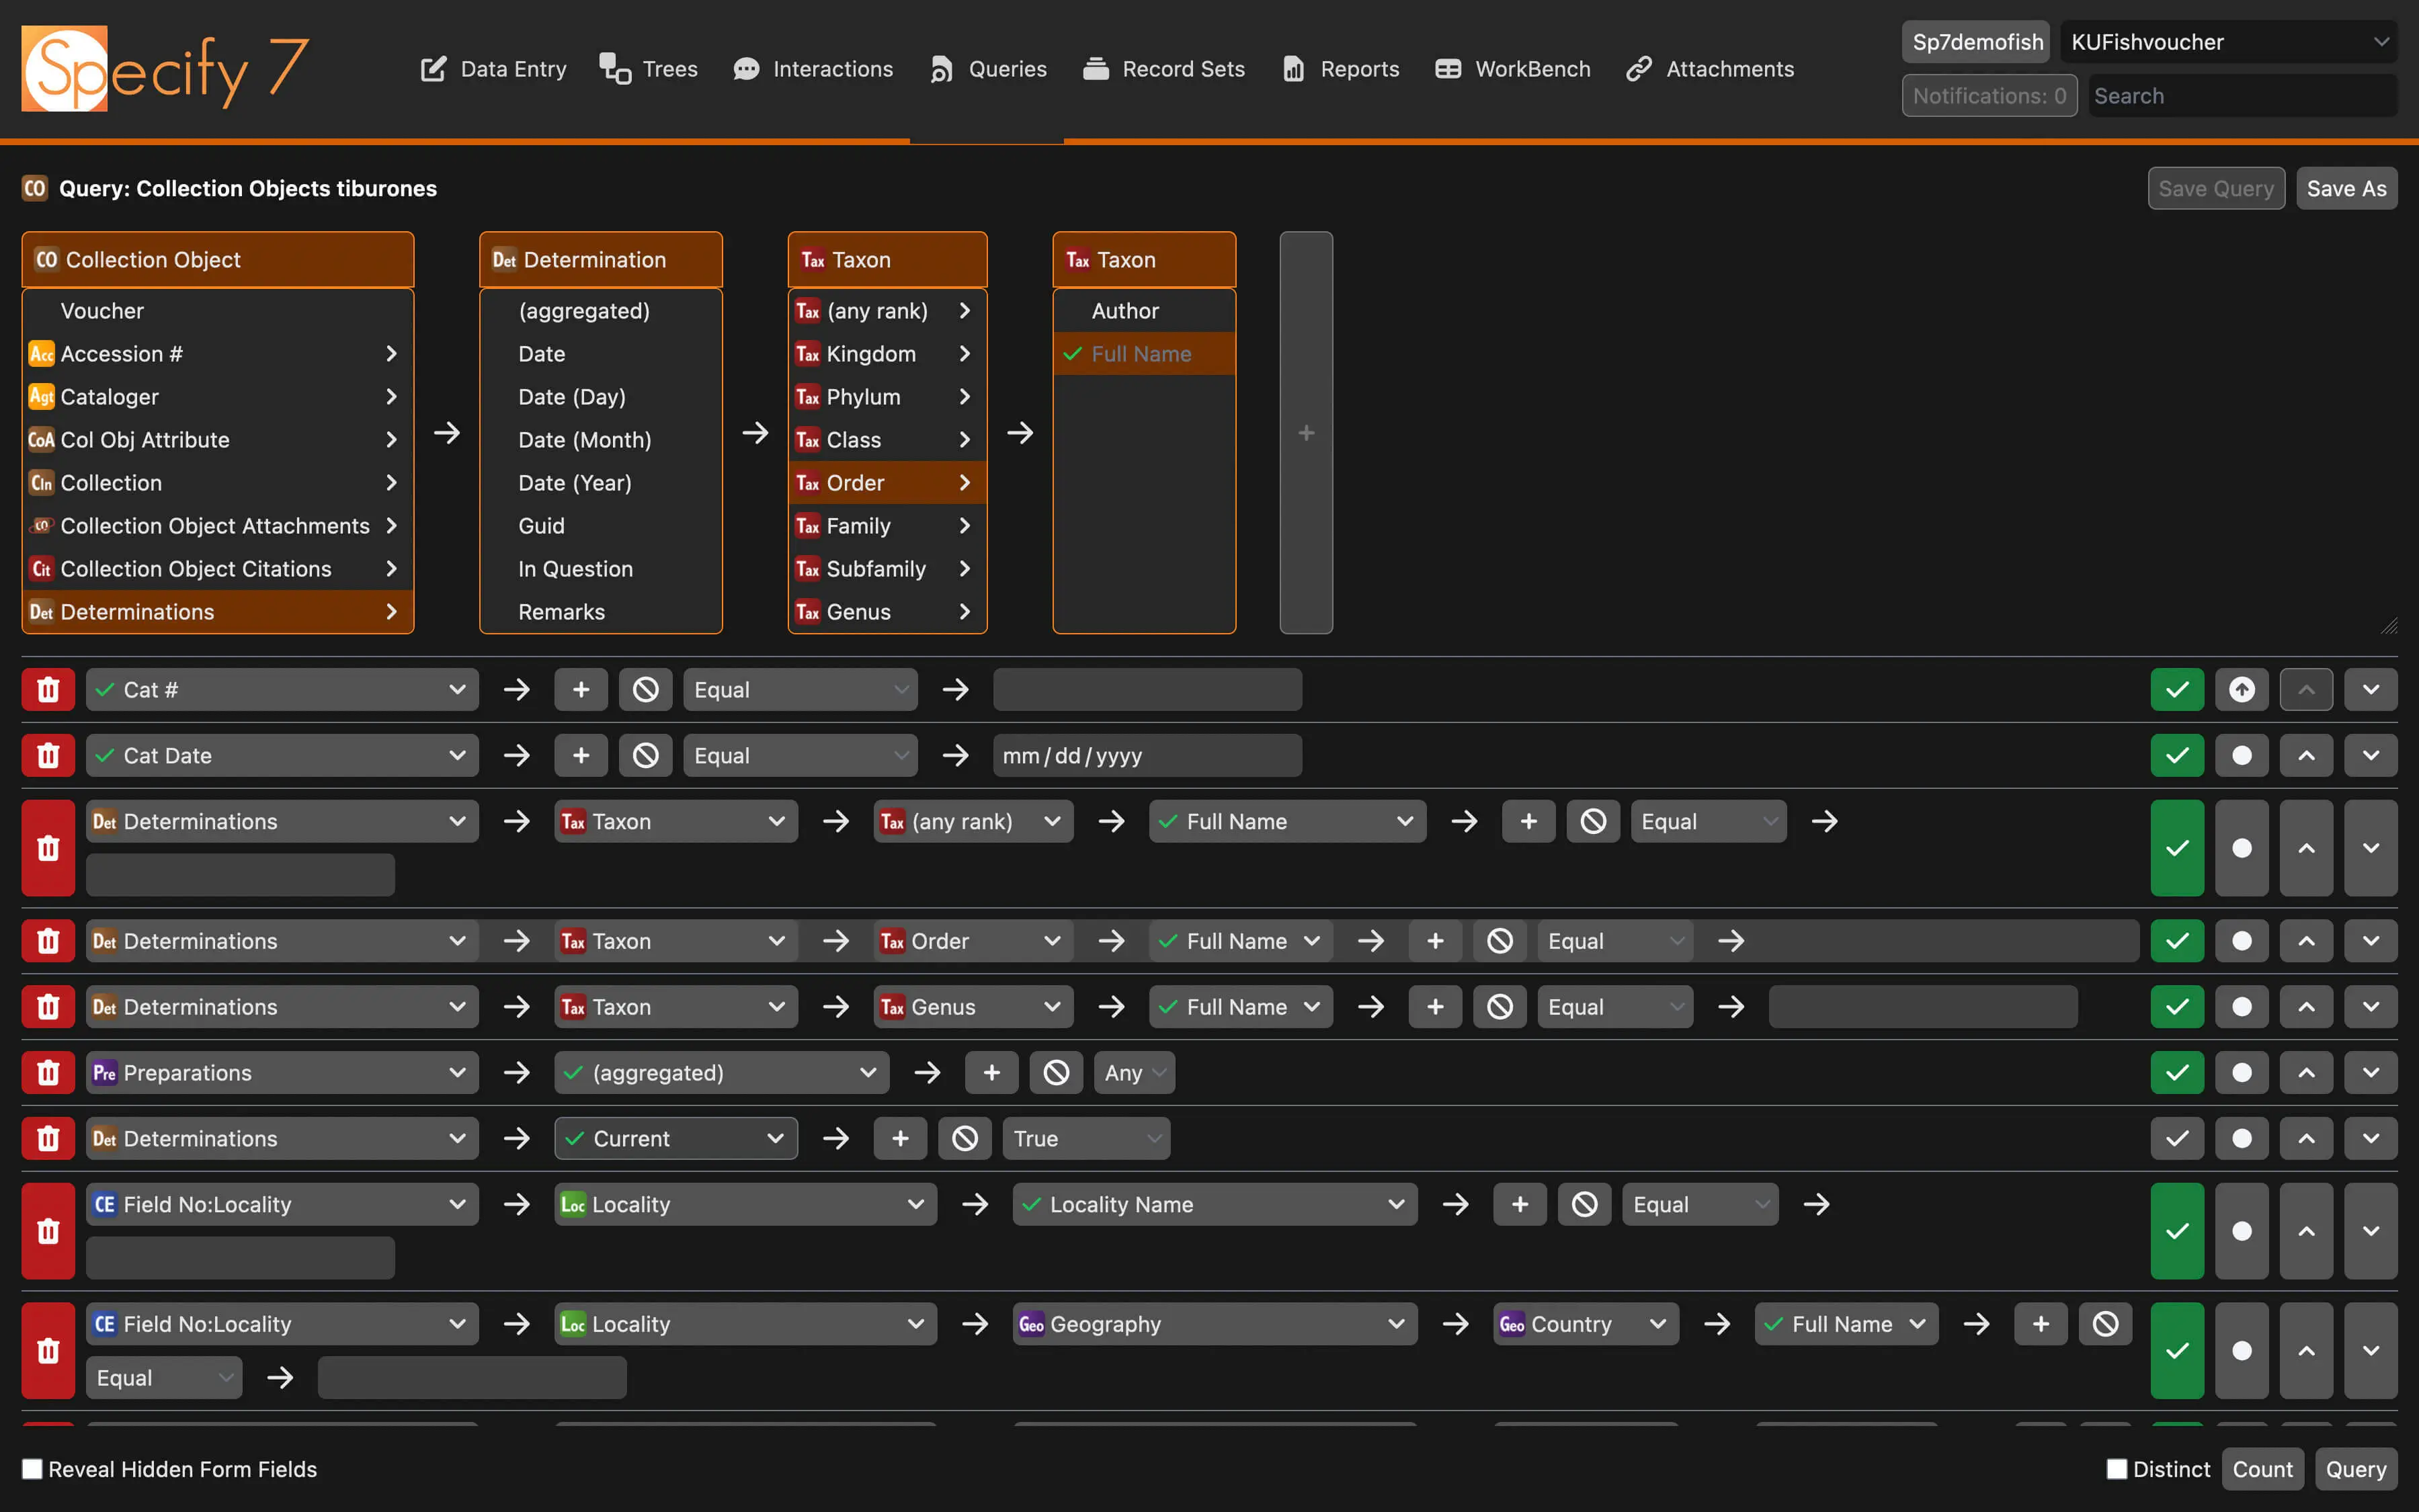
Task: Click the Search input field
Action: (x=2240, y=96)
